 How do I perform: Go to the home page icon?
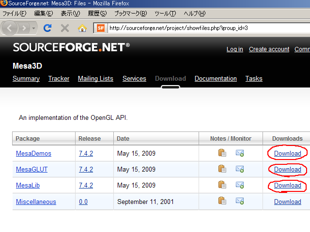[x=82, y=28]
